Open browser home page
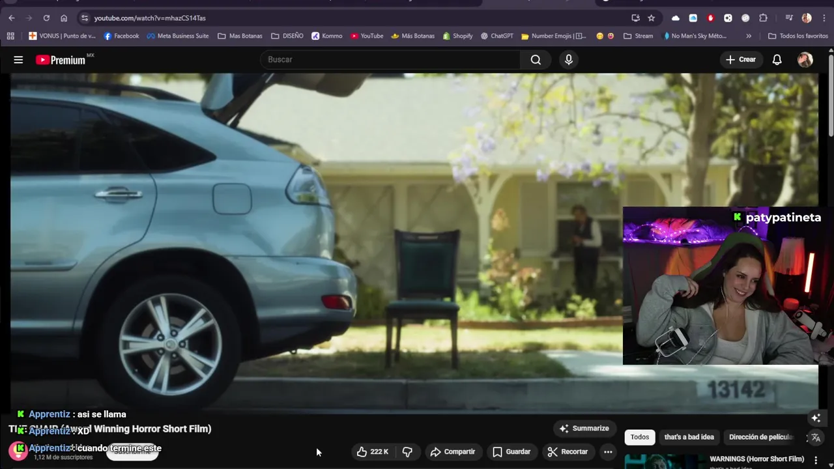834x469 pixels. pos(64,18)
